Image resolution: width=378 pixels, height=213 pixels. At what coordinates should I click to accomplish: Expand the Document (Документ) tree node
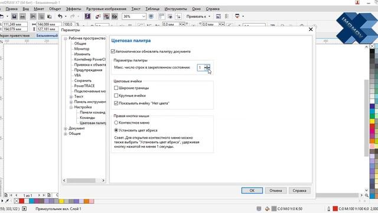pyautogui.click(x=66, y=128)
